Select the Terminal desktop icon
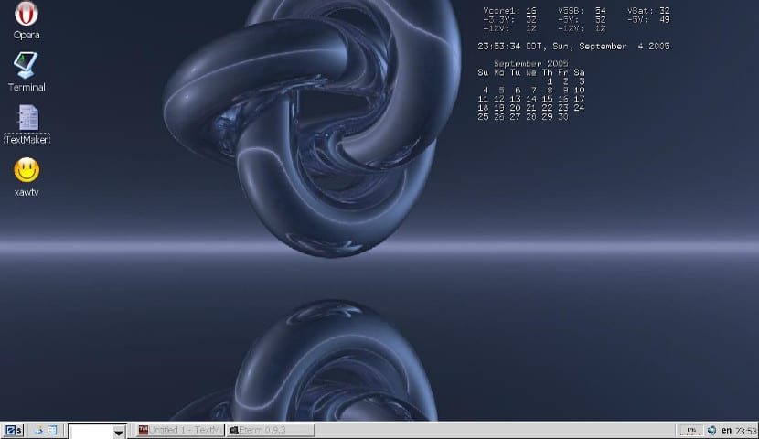 click(x=26, y=65)
